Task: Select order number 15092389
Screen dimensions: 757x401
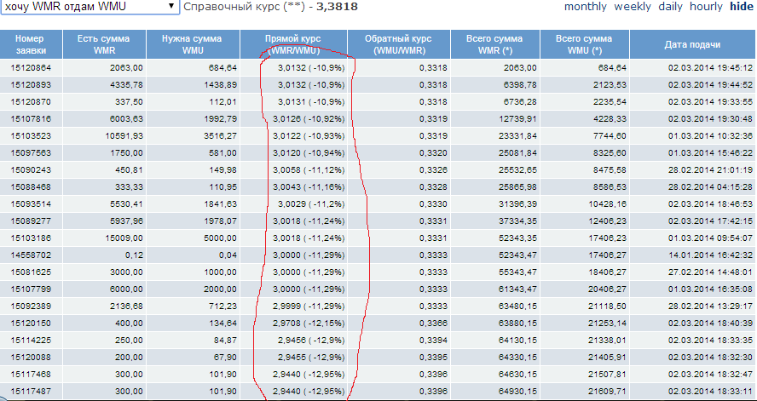Action: [x=31, y=306]
